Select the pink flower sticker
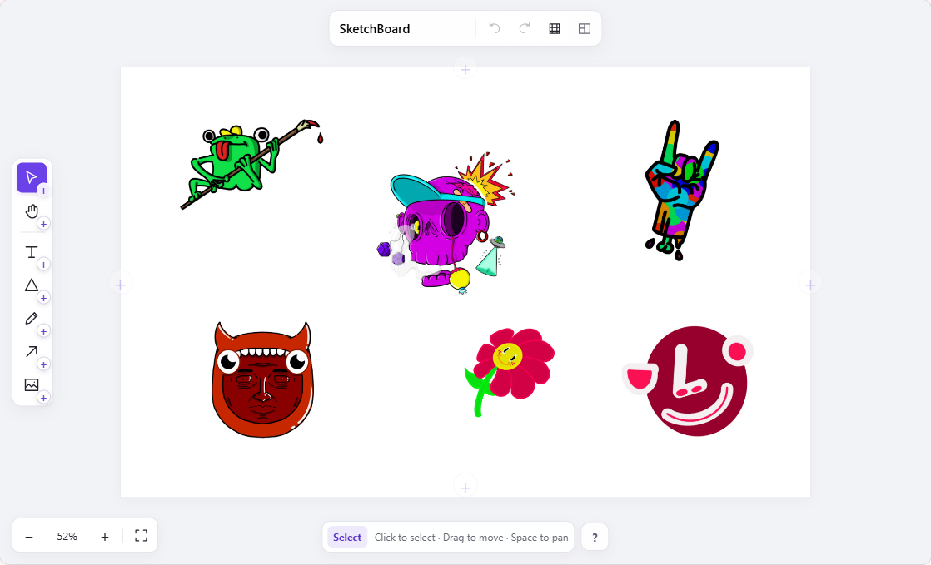 click(x=509, y=371)
